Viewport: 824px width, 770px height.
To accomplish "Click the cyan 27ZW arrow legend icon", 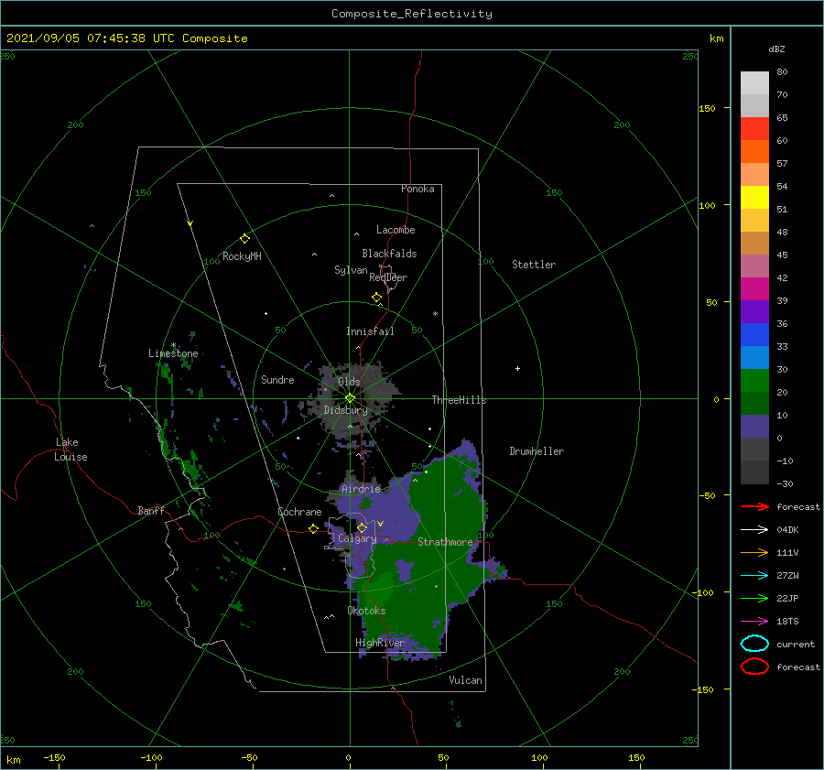I will [x=754, y=576].
